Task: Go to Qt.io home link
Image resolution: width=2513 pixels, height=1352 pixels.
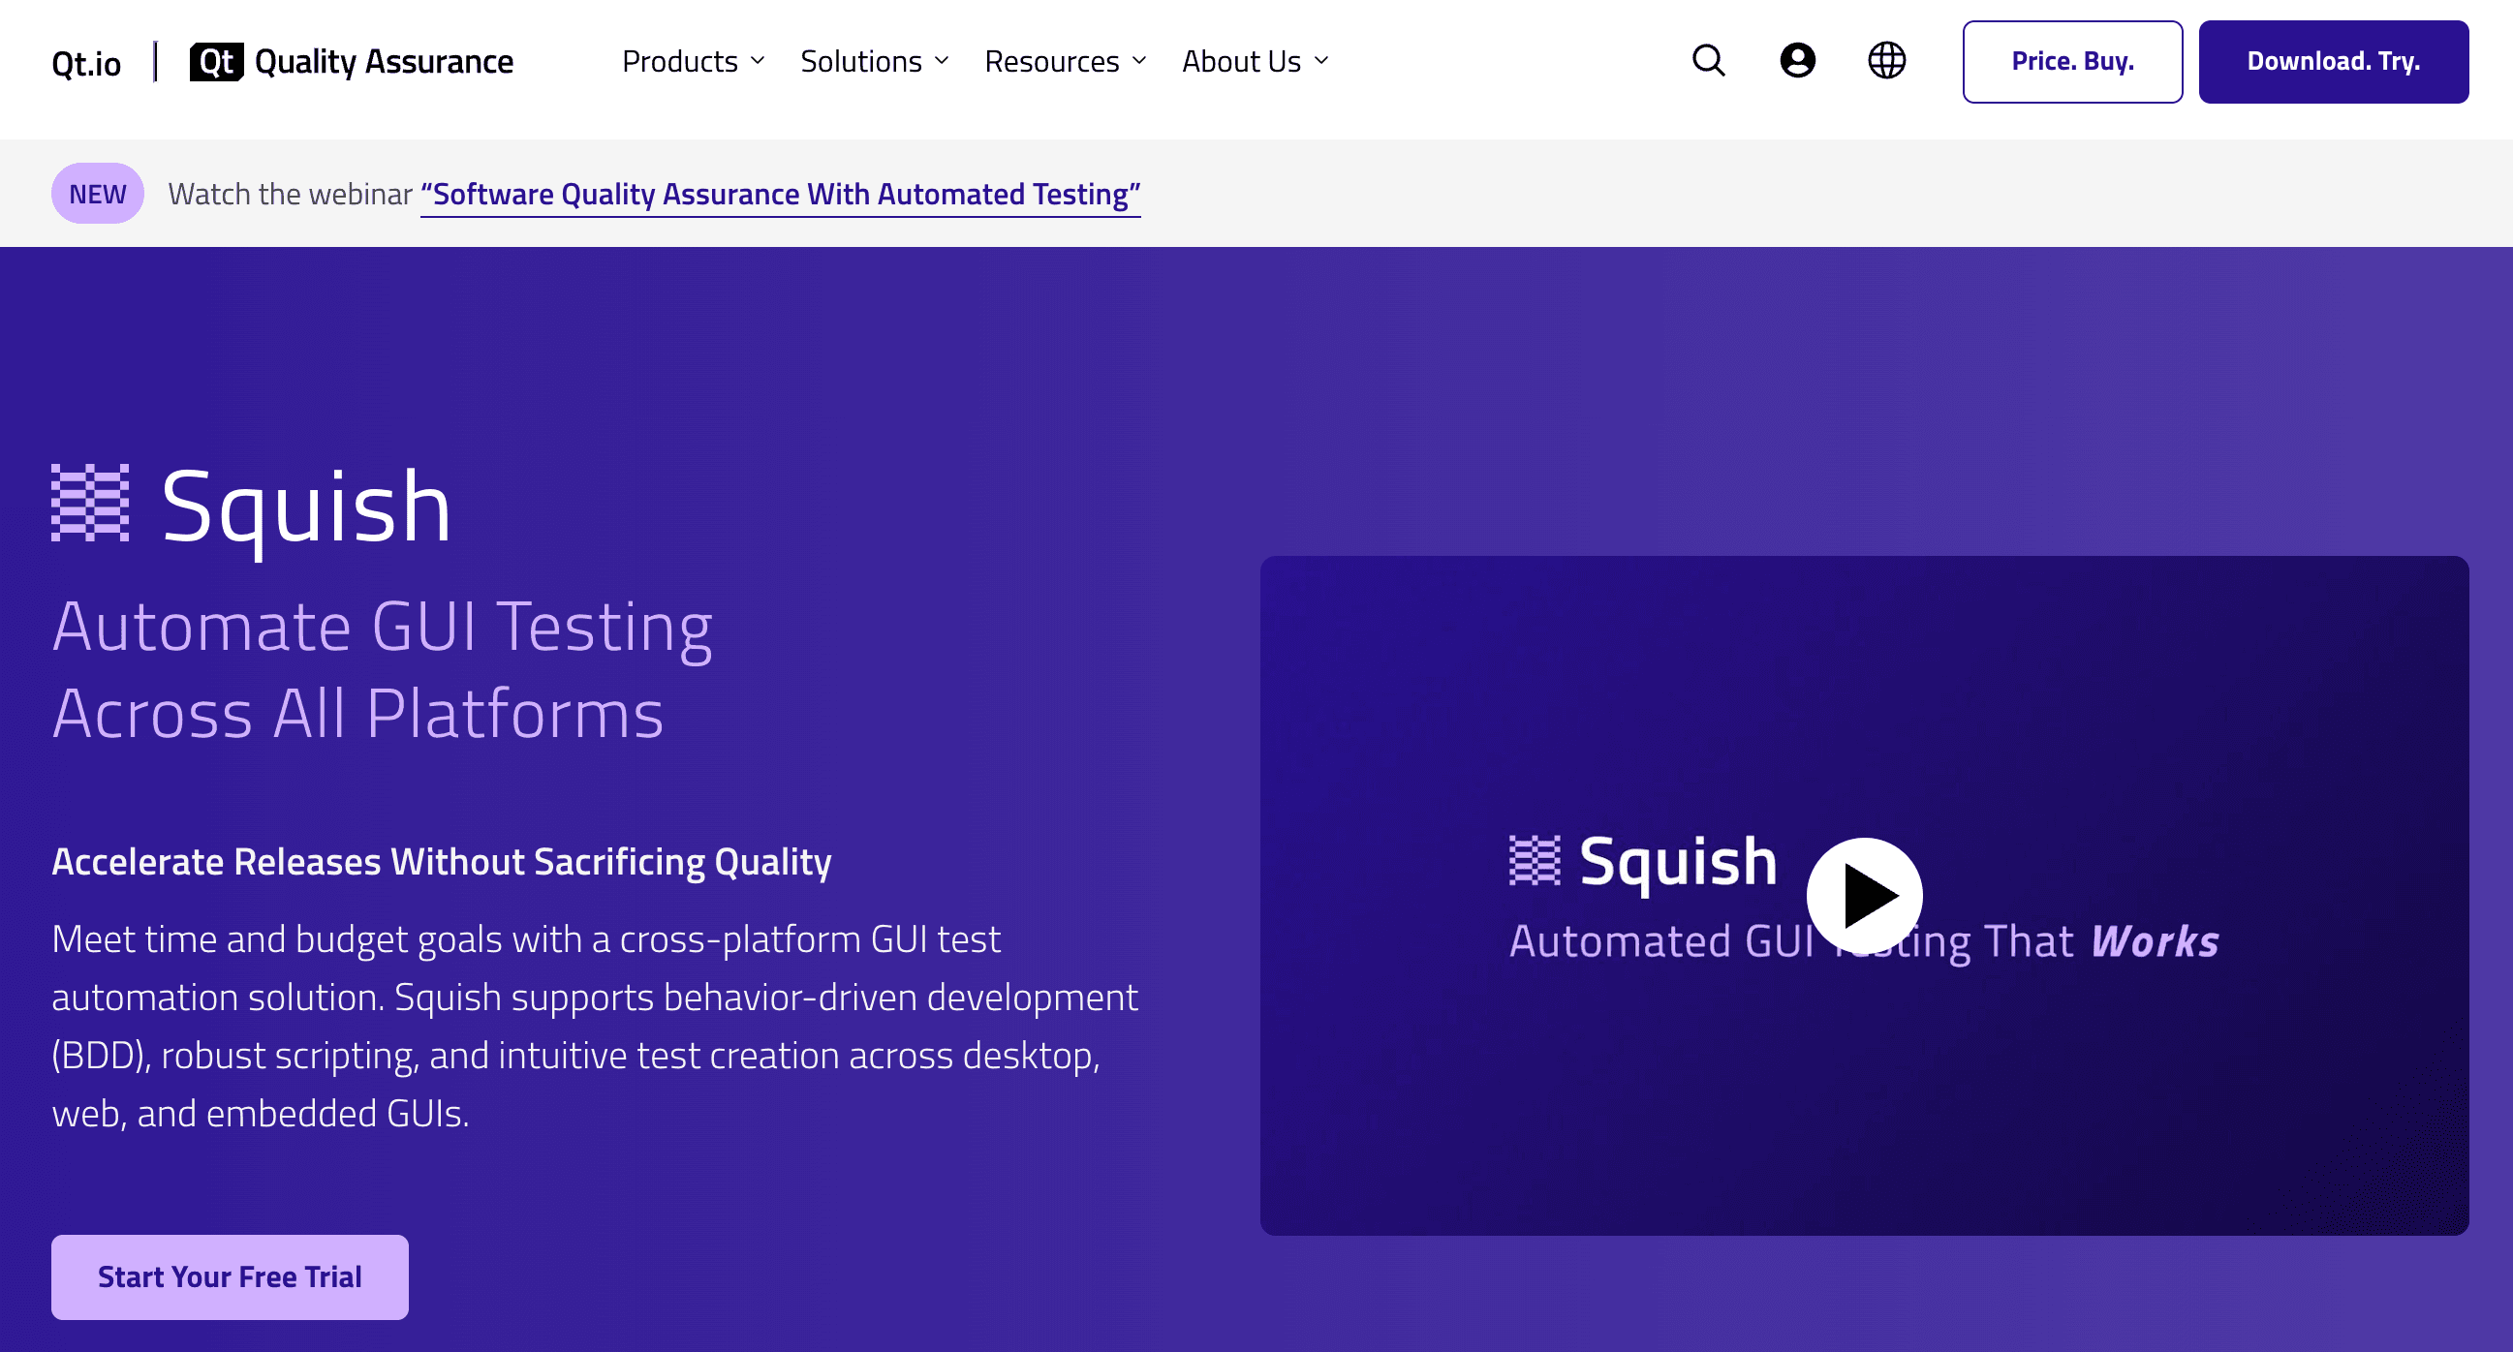Action: point(86,63)
